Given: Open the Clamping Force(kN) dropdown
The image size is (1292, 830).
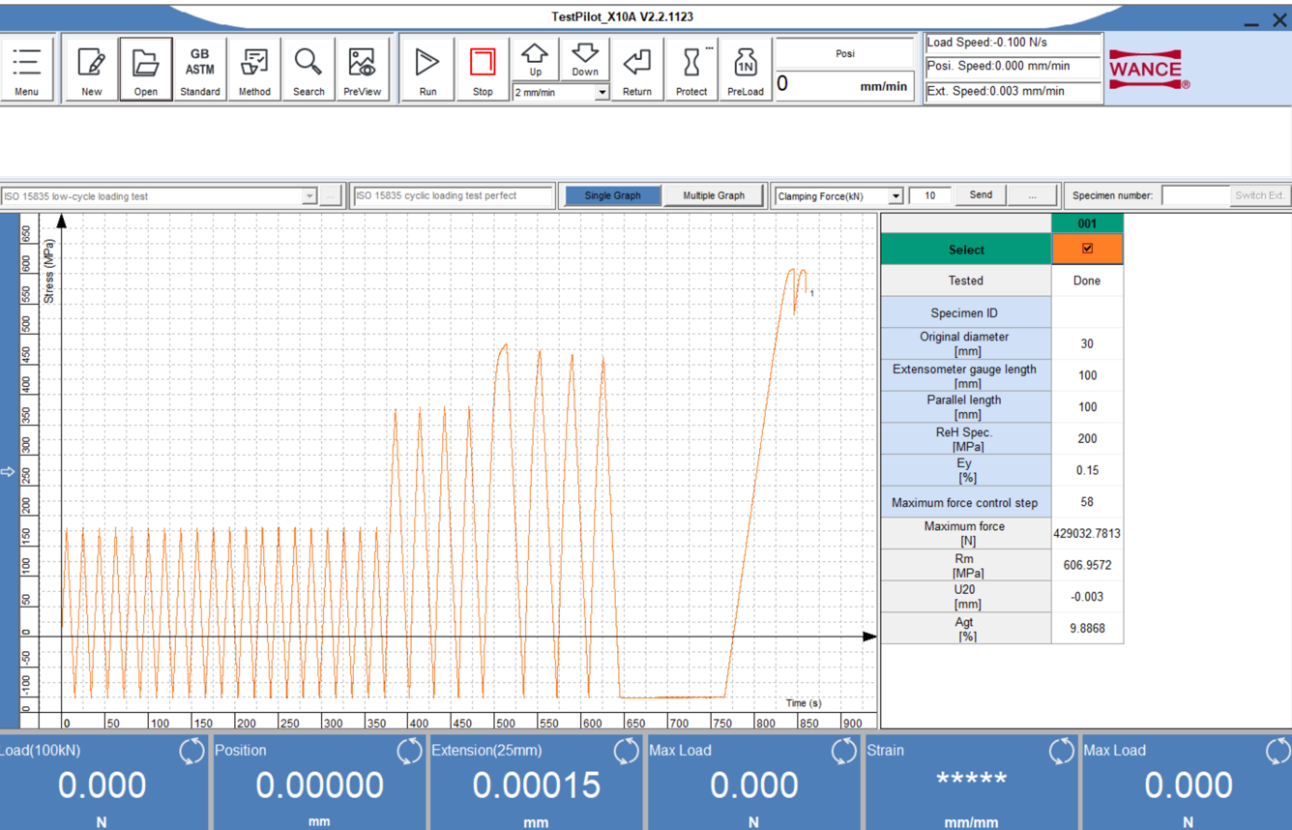Looking at the screenshot, I should 896,196.
